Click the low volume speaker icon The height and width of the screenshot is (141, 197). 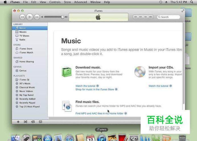42,17
